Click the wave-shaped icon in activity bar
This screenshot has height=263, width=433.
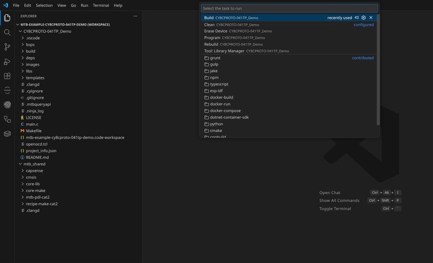pyautogui.click(x=7, y=91)
